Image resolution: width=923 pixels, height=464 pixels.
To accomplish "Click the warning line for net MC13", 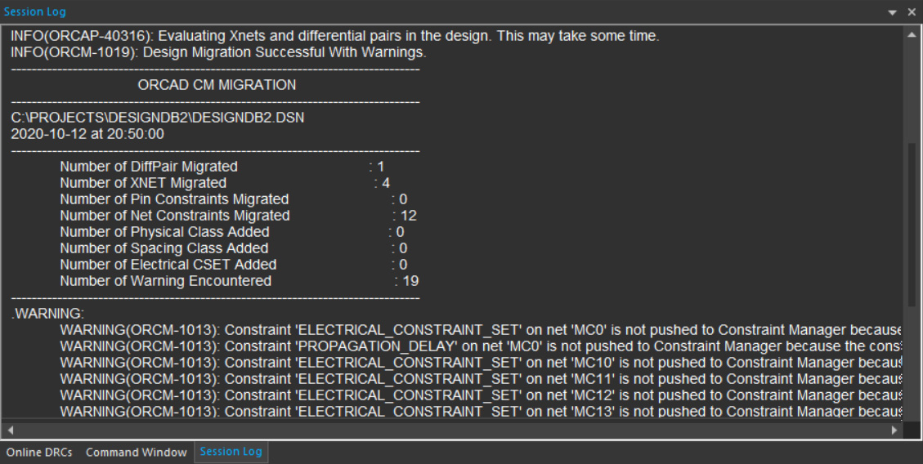I will pyautogui.click(x=481, y=412).
